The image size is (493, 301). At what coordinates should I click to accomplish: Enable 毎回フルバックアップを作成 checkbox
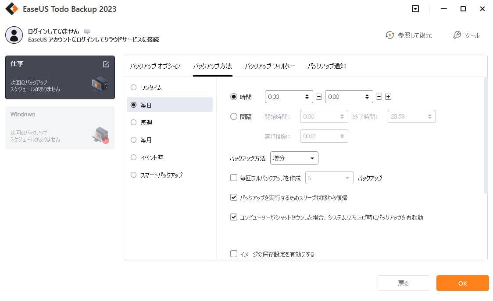pos(234,178)
